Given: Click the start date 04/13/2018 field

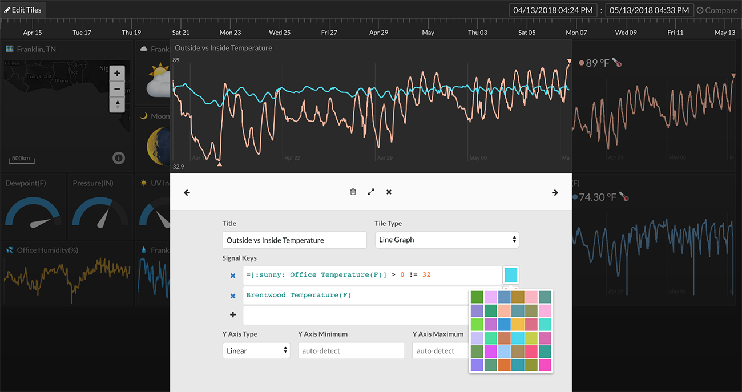Looking at the screenshot, I should (553, 10).
